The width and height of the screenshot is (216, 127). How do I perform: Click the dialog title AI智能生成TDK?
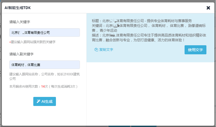[x=18, y=8]
